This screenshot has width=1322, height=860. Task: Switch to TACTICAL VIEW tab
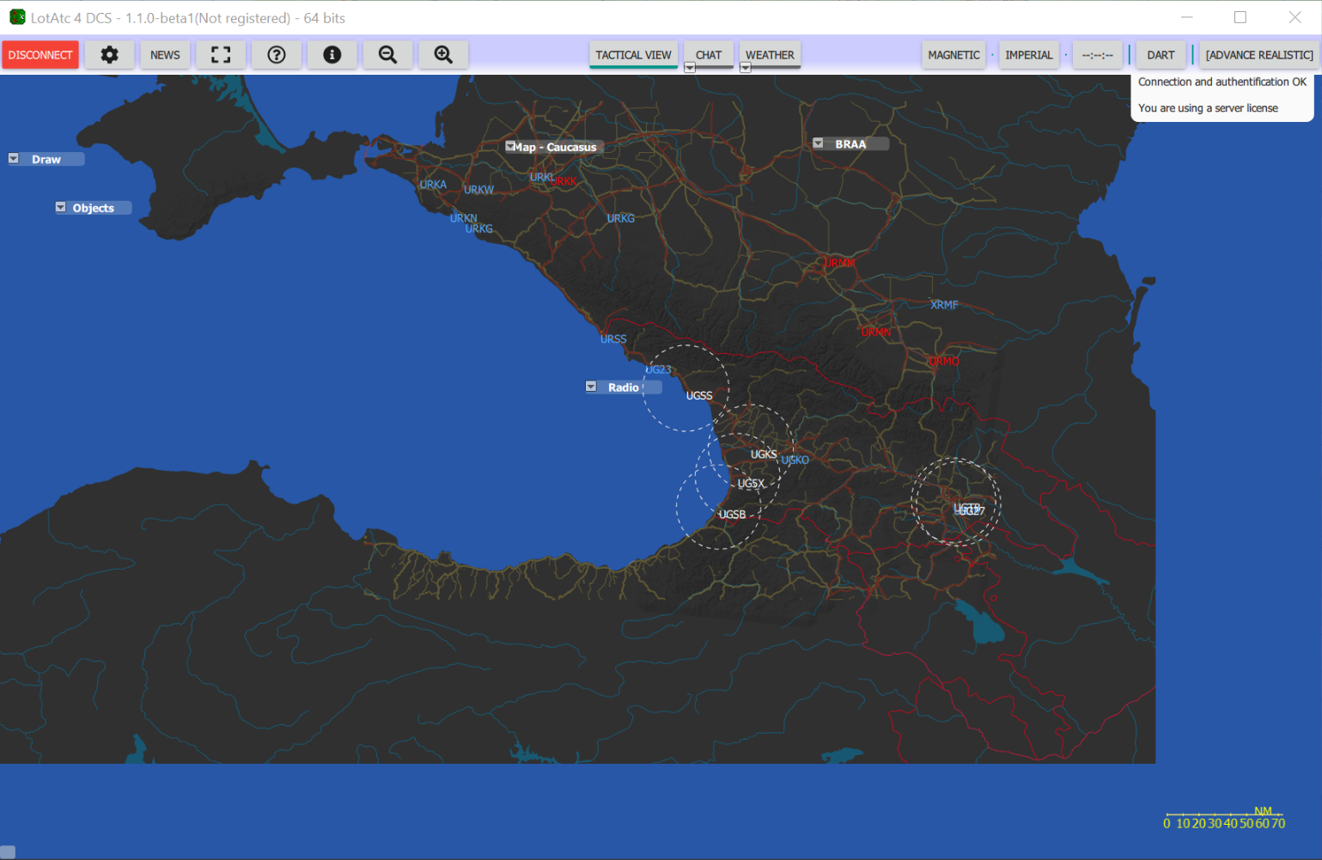click(634, 55)
